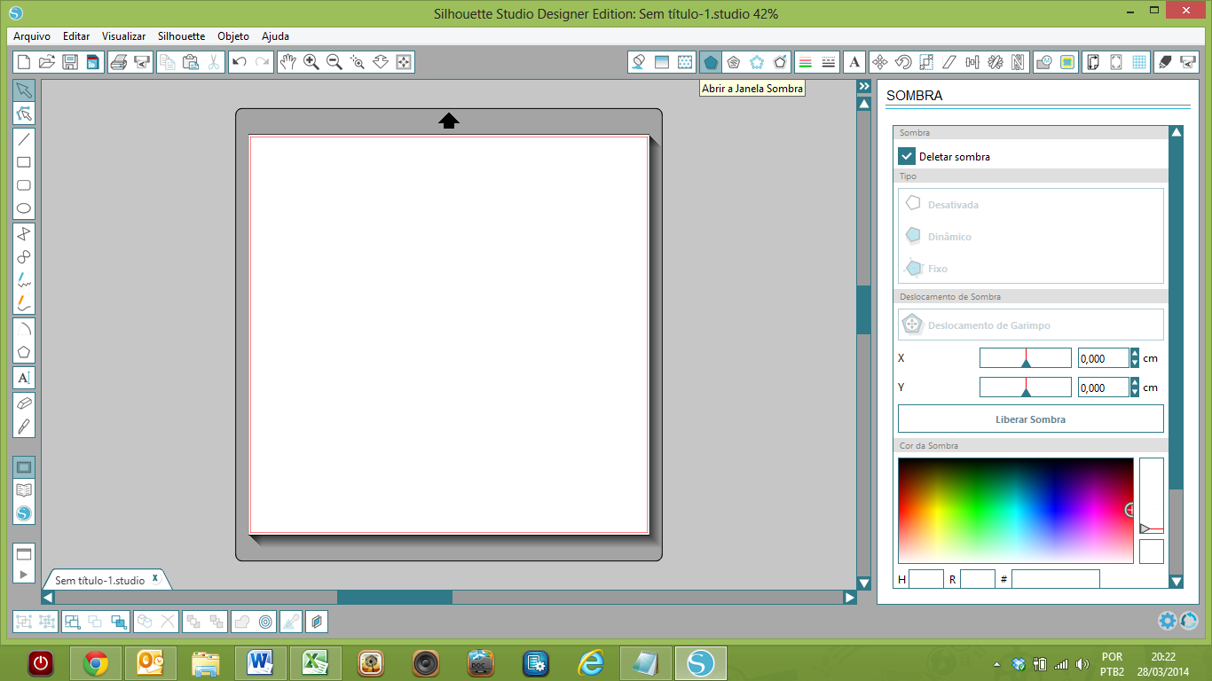Open the Library book icon
Viewport: 1212px width, 681px height.
coord(24,490)
